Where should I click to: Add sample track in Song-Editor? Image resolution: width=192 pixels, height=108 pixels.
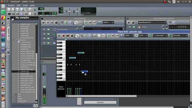(x=66, y=22)
